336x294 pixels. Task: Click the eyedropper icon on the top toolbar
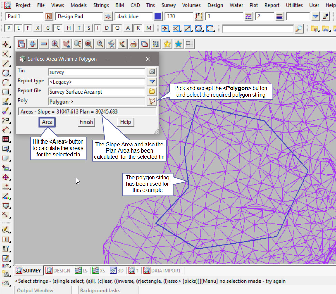coord(326,16)
